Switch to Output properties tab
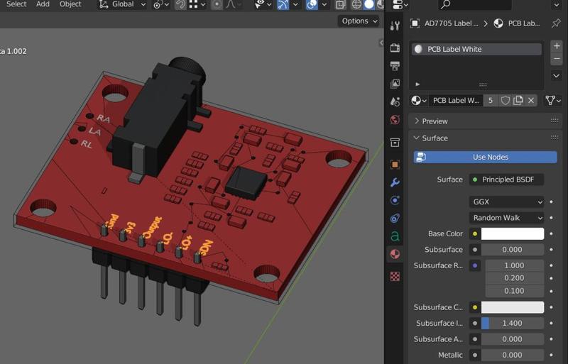Screen dimensions: 568x364 (395, 66)
